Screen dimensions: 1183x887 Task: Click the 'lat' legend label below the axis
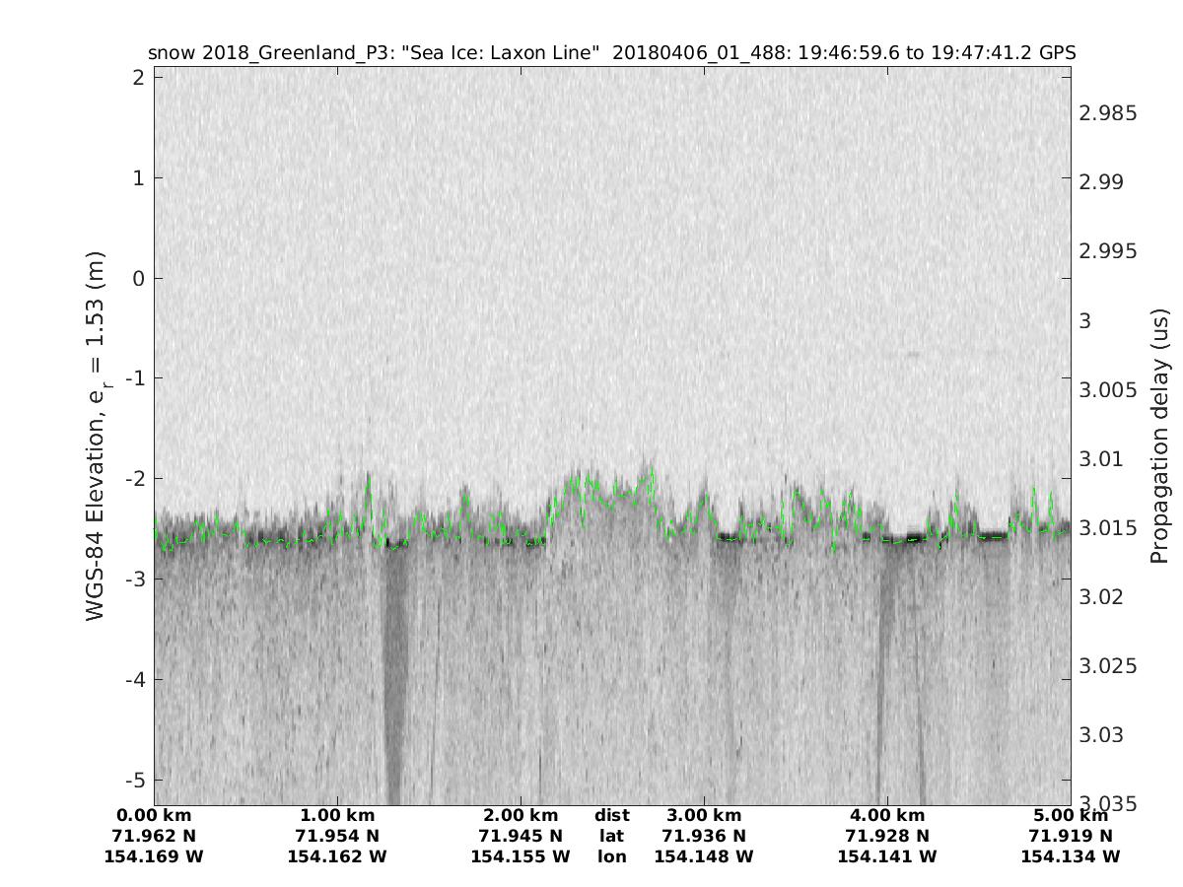(611, 836)
